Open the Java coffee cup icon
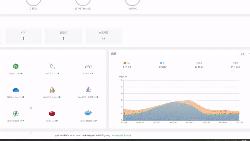 (x=88, y=90)
